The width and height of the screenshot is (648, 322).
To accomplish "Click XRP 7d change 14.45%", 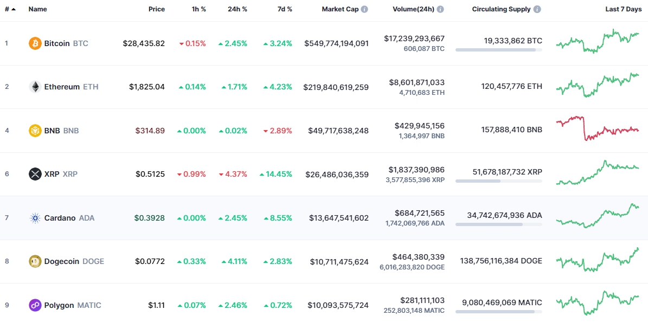I will click(x=276, y=174).
